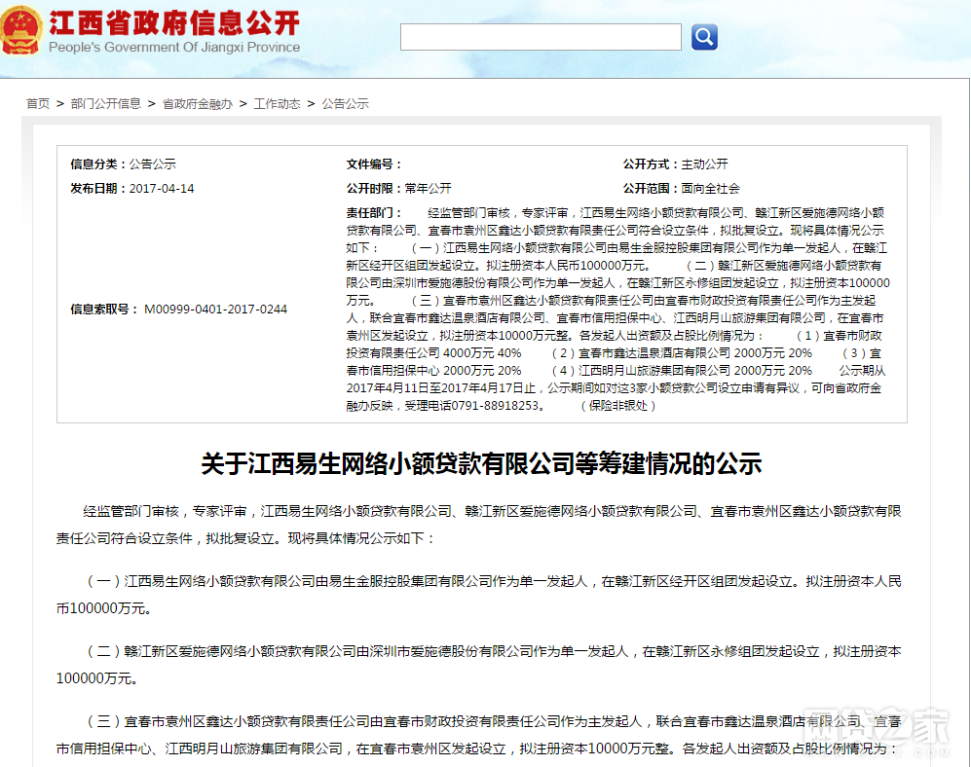Image resolution: width=971 pixels, height=767 pixels.
Task: Go to 首页 in the breadcrumb
Action: 38,103
